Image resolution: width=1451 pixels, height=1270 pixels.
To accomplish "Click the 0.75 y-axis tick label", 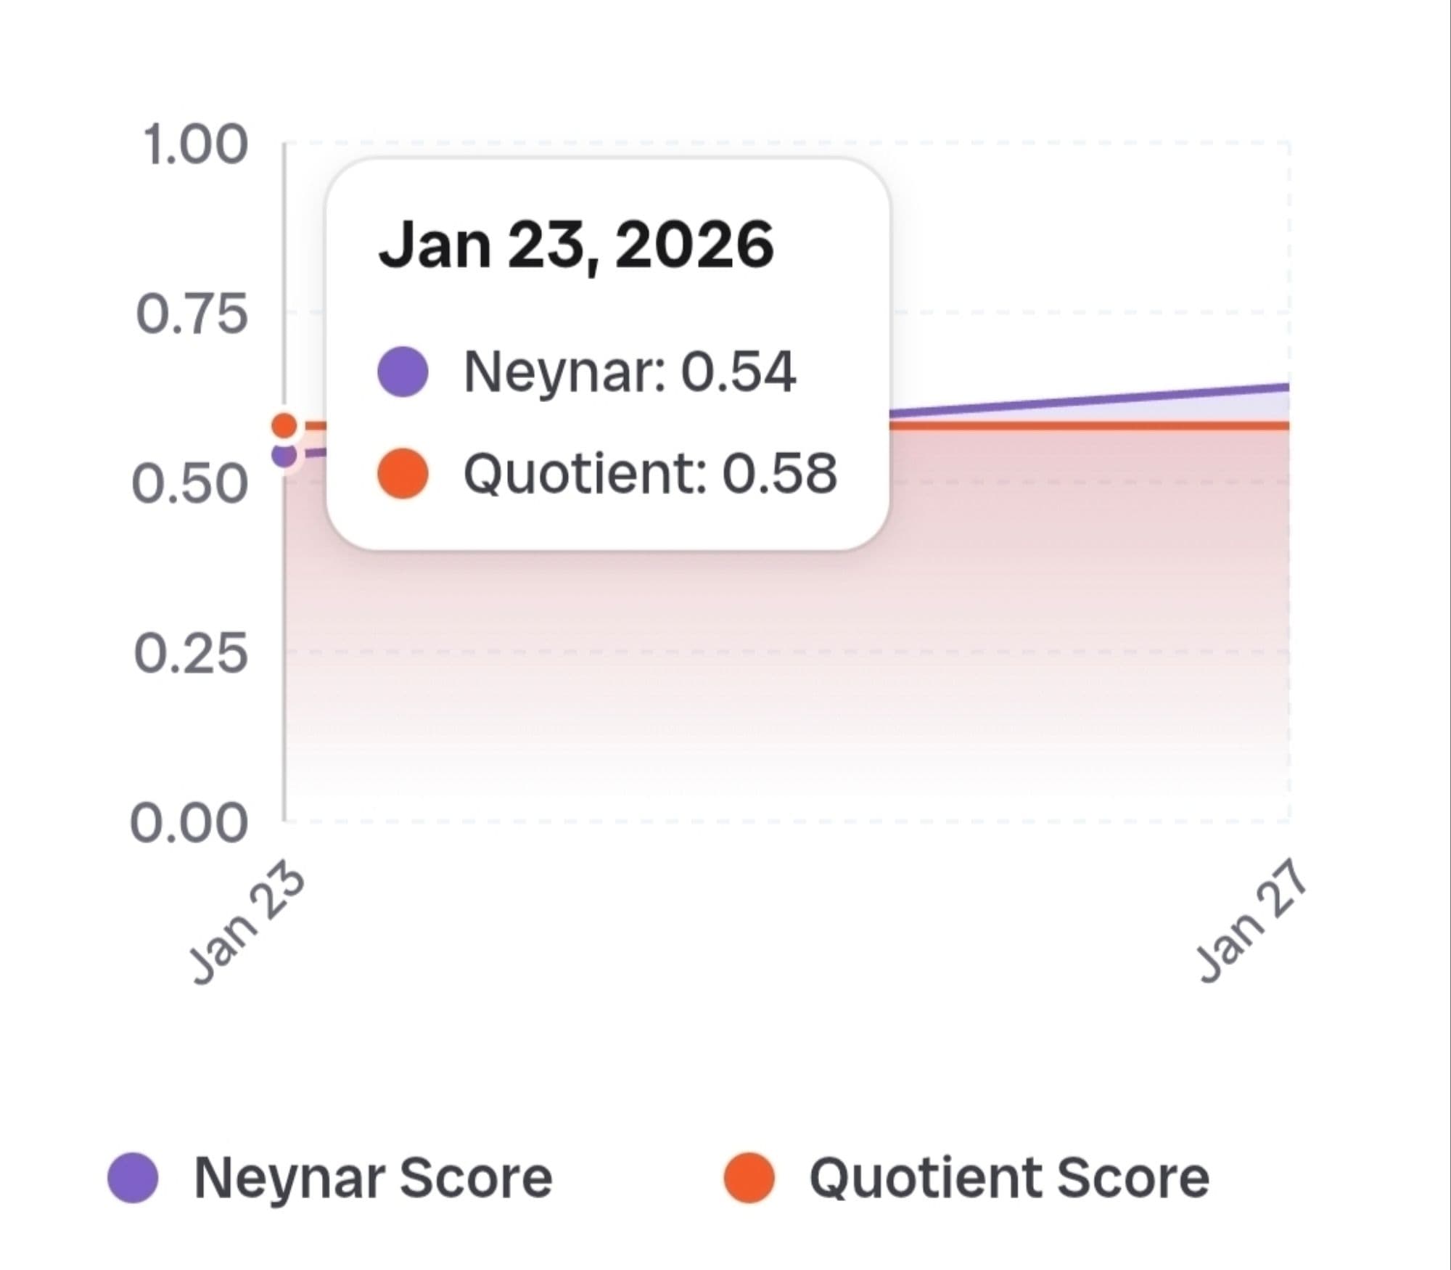I will click(192, 315).
